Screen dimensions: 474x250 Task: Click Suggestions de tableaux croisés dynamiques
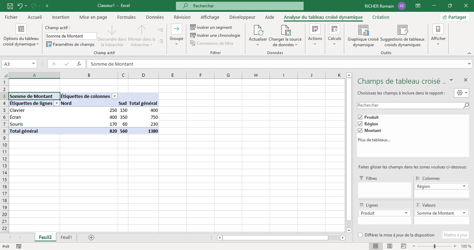[x=403, y=36]
